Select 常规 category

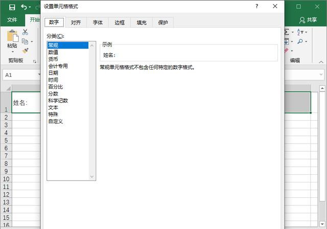point(68,45)
